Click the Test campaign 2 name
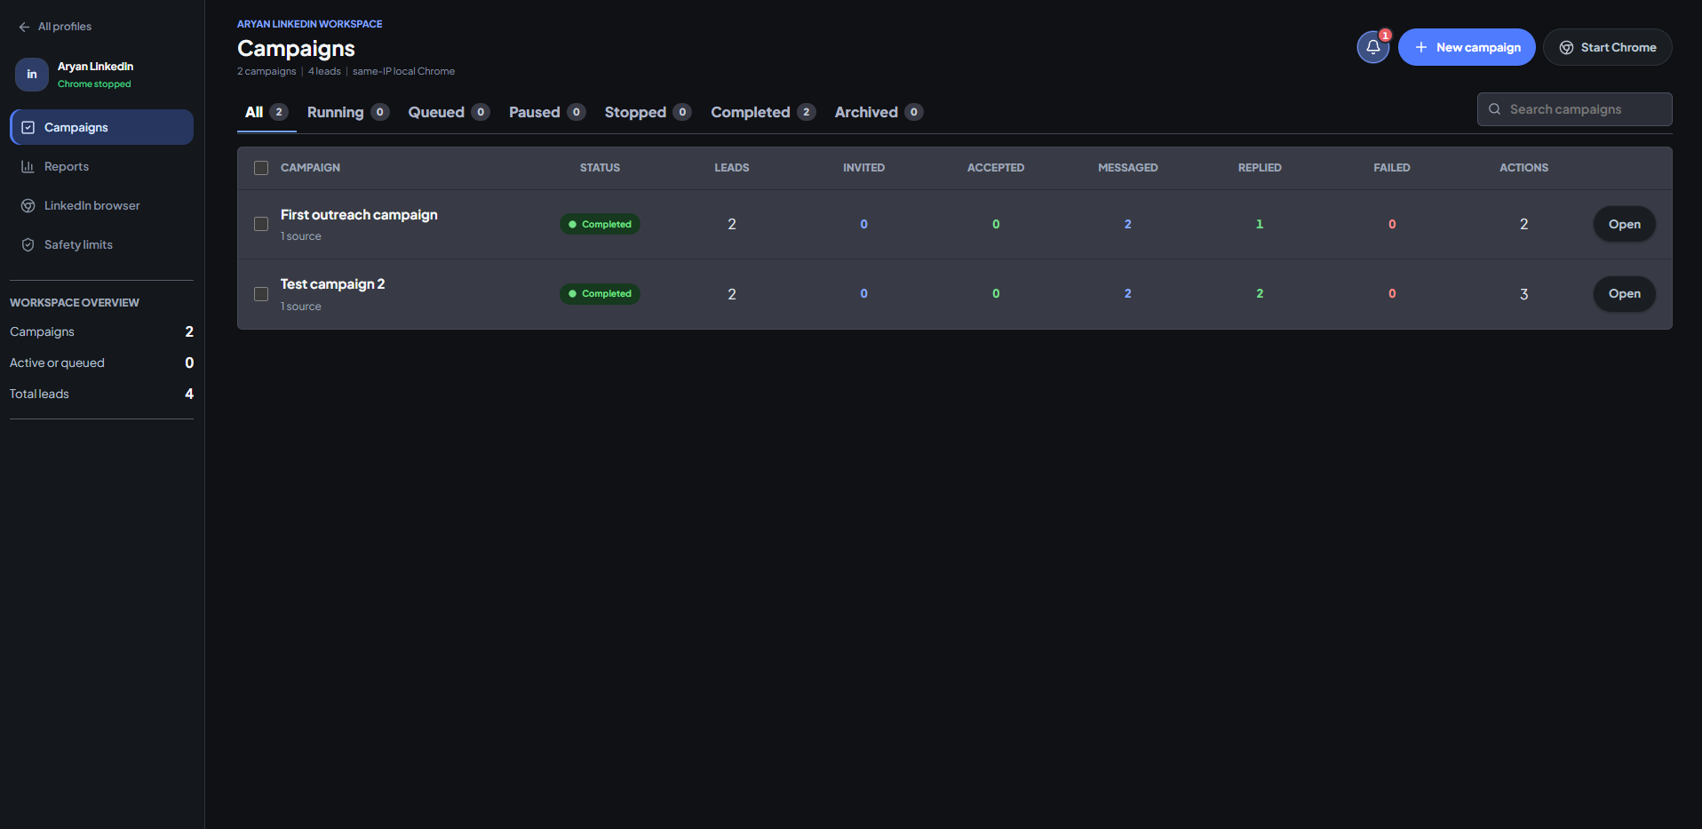Image resolution: width=1702 pixels, height=829 pixels. click(333, 284)
